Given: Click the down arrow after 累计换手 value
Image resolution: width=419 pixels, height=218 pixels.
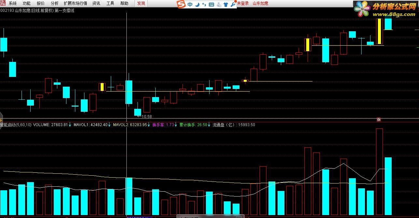Looking at the screenshot, I should pos(209,125).
